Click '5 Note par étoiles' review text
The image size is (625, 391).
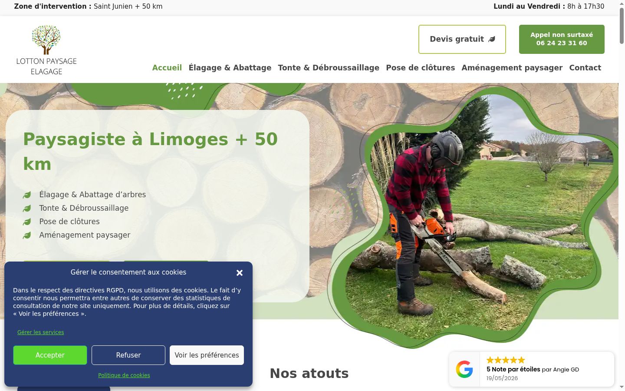click(513, 369)
